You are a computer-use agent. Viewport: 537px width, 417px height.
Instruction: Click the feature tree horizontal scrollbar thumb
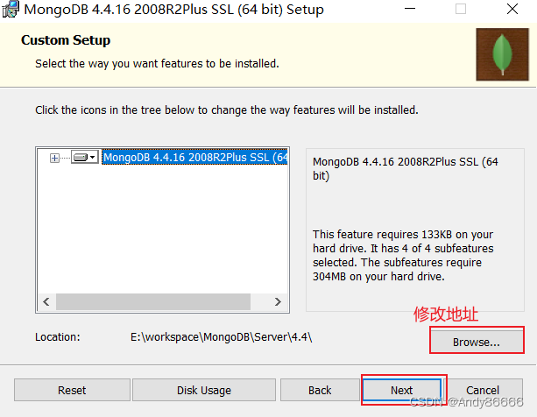pos(153,302)
